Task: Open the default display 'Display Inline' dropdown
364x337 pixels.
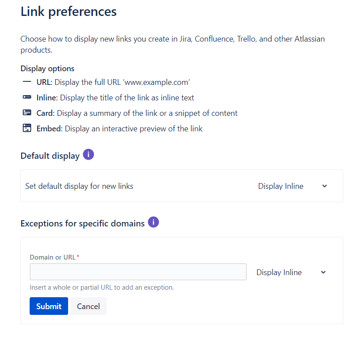Action: click(281, 186)
